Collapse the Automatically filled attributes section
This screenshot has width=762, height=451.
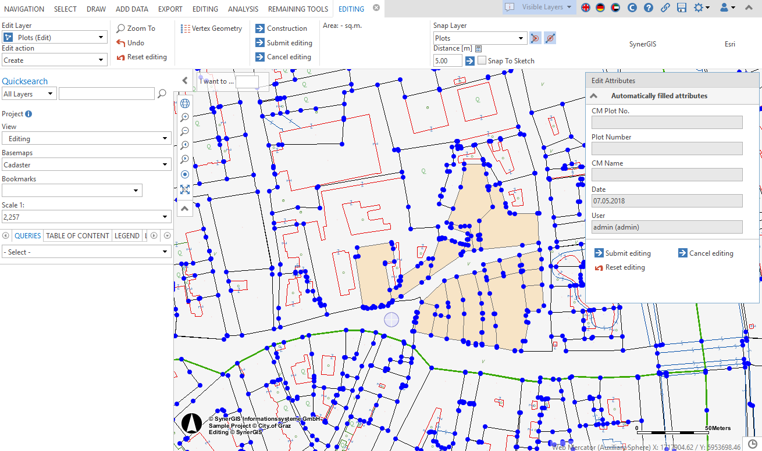[x=594, y=96]
